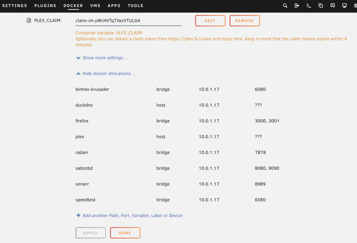Image resolution: width=357 pixels, height=243 pixels.
Task: Go to the Plugins menu
Action: (x=45, y=6)
